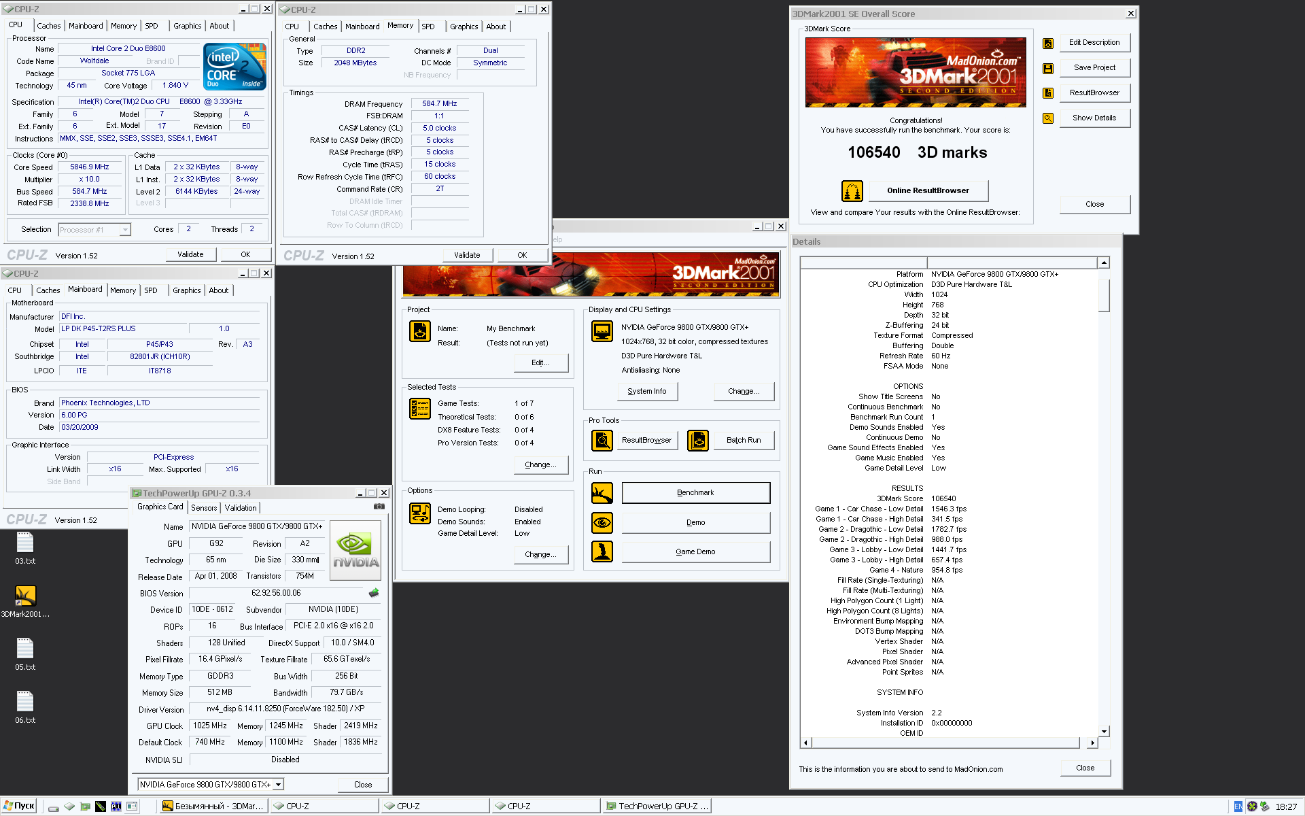This screenshot has width=1305, height=816.
Task: Click the Display and CPU Settings monitor icon
Action: [x=602, y=331]
